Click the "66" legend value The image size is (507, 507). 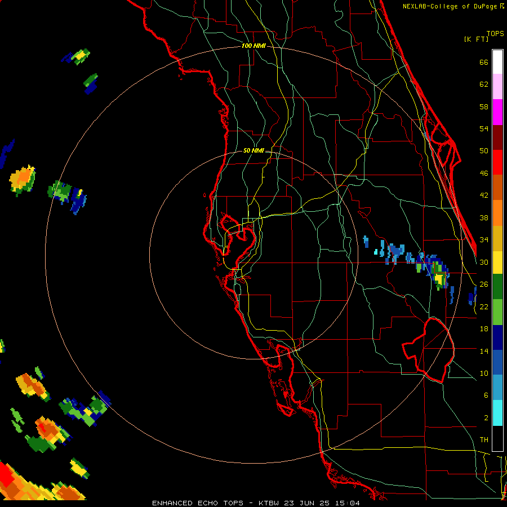coord(484,63)
